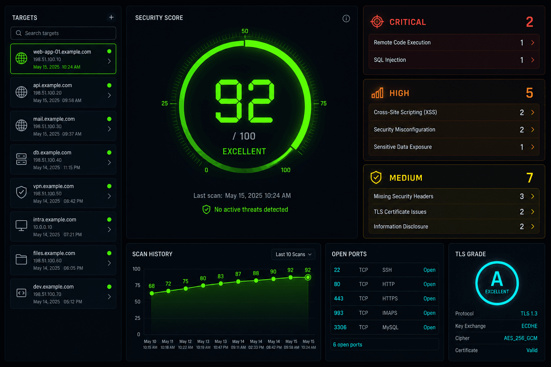The image size is (551, 367).
Task: Expand Remote Code Execution chevron
Action: (x=533, y=43)
